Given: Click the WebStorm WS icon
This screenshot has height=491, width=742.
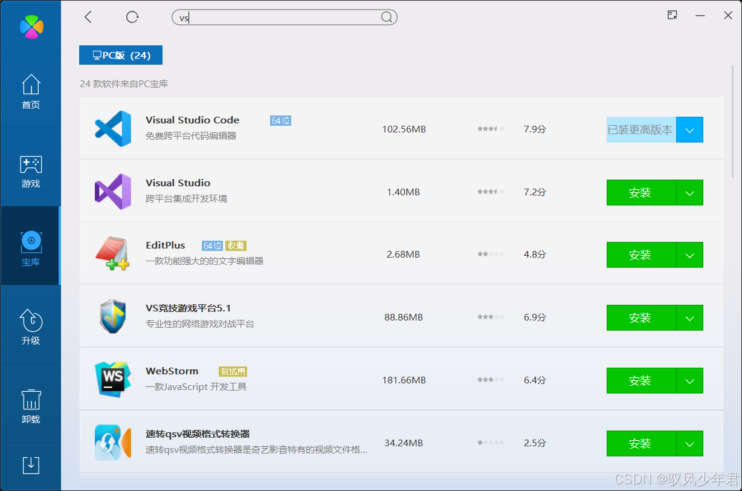Looking at the screenshot, I should 113,380.
